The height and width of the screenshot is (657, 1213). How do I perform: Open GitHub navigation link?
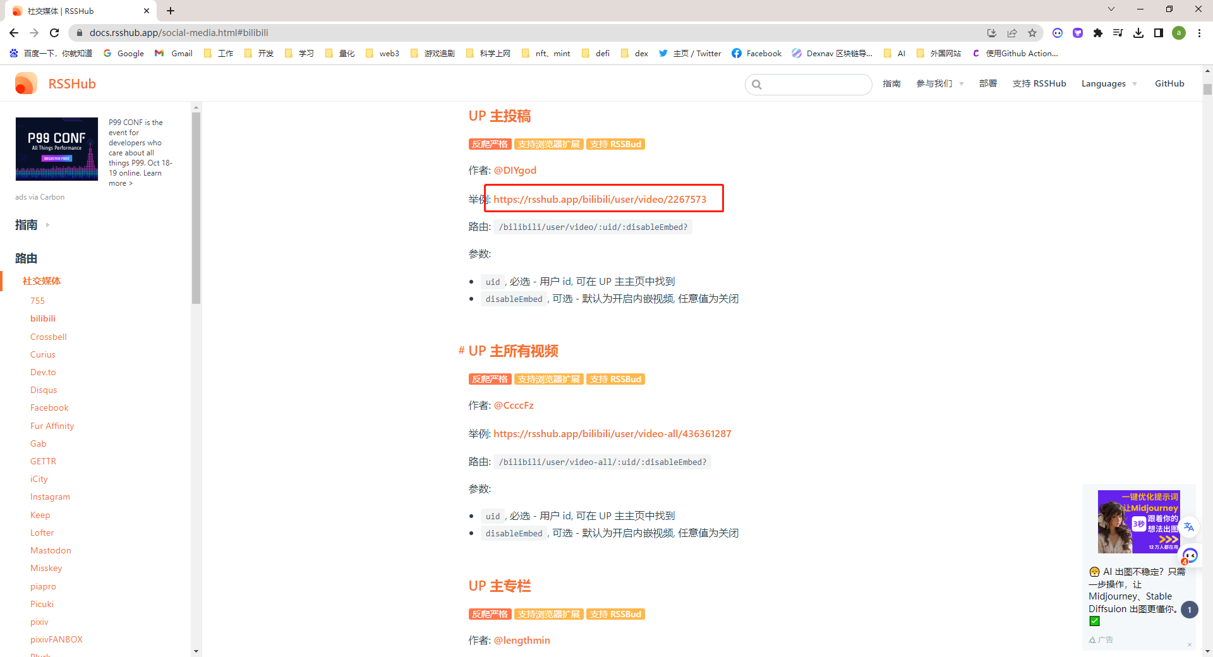click(x=1169, y=83)
